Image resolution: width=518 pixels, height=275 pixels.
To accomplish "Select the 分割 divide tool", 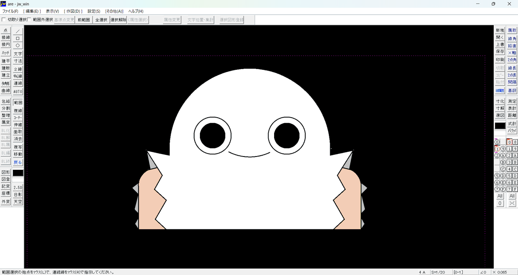I will tap(6, 108).
